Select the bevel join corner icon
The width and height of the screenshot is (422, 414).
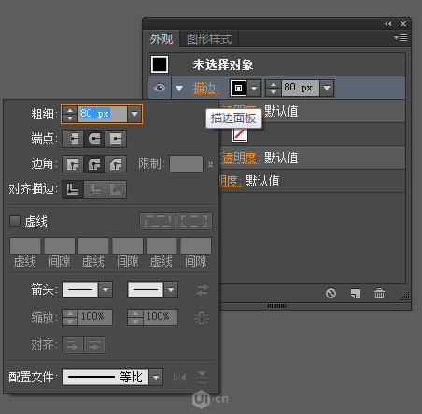pos(116,164)
